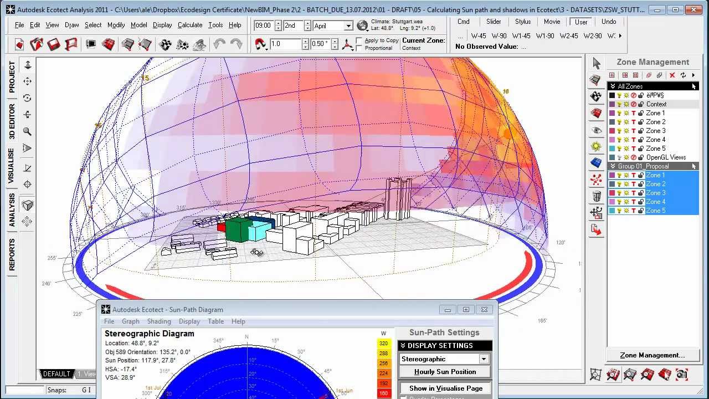
Task: Select the arrow pointer tool in right panel strip
Action: [596, 63]
